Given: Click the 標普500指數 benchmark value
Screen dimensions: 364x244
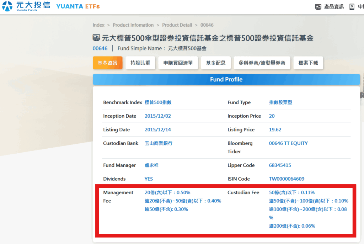Looking at the screenshot, I should [x=158, y=102].
